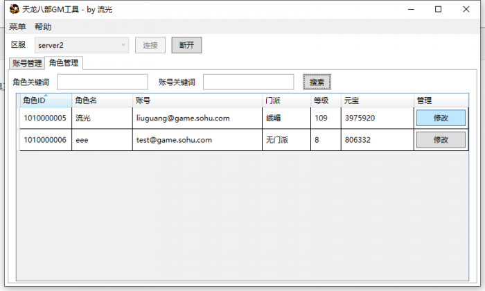
Task: Select the 流光 role name cell
Action: 102,118
